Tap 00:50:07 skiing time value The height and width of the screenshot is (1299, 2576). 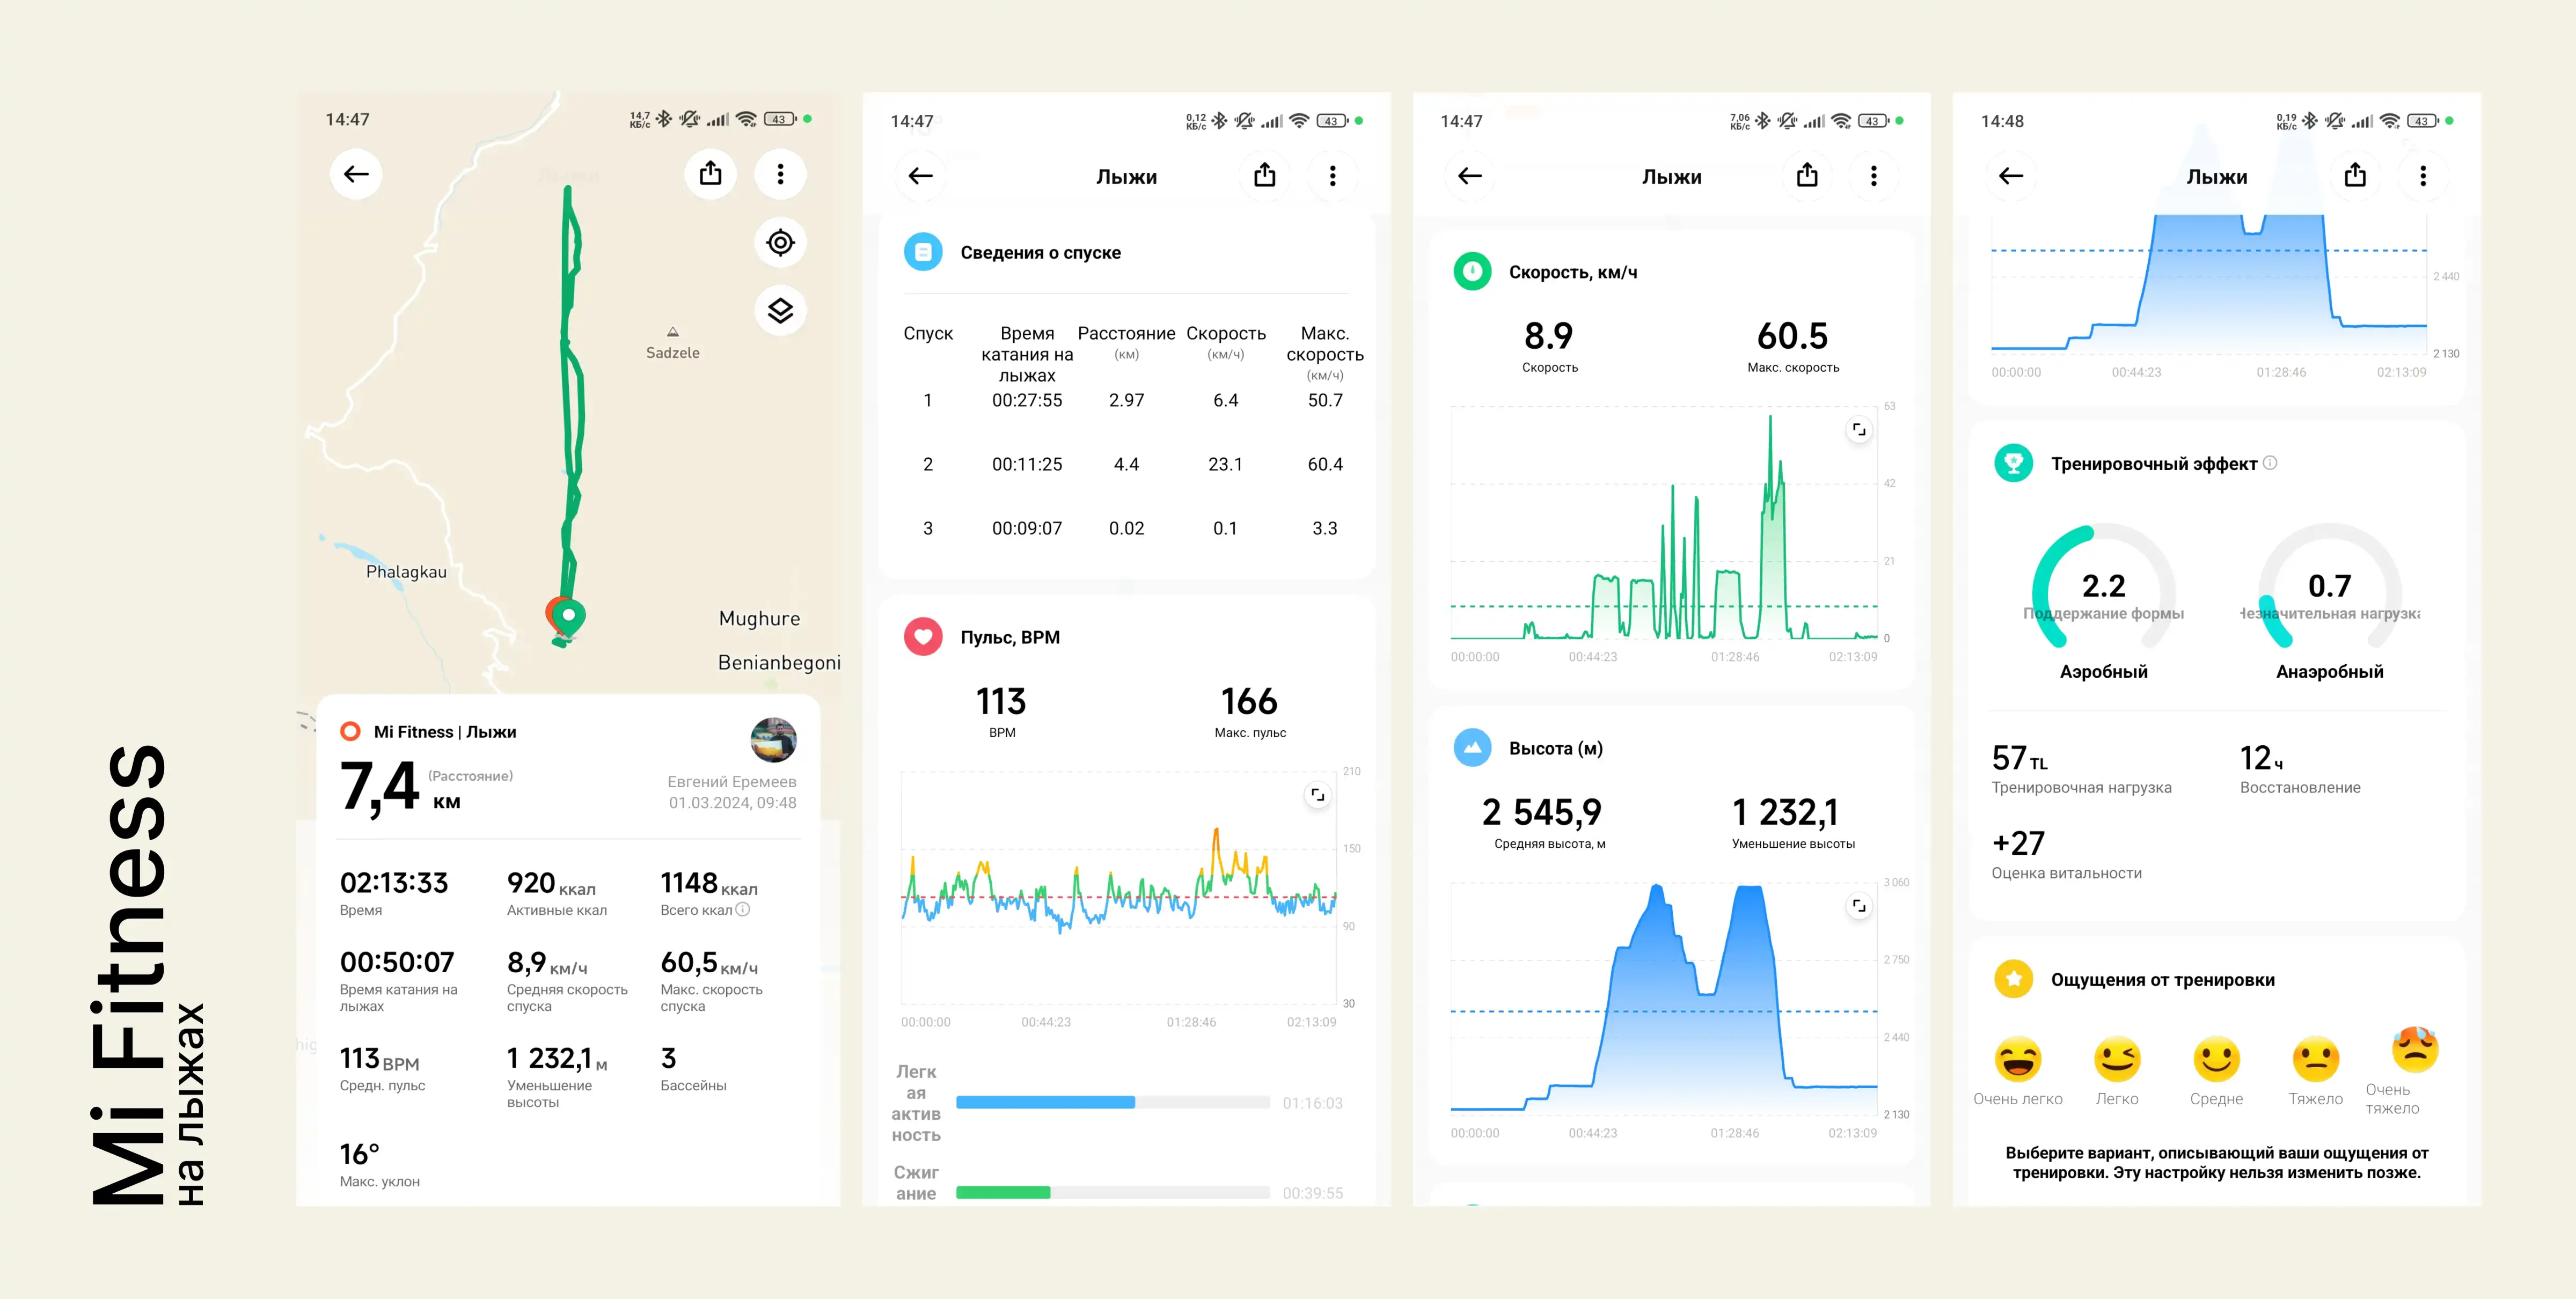pos(397,962)
